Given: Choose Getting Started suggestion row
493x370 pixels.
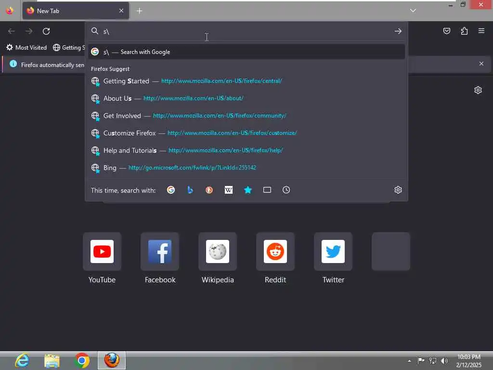Looking at the screenshot, I should click(x=246, y=81).
